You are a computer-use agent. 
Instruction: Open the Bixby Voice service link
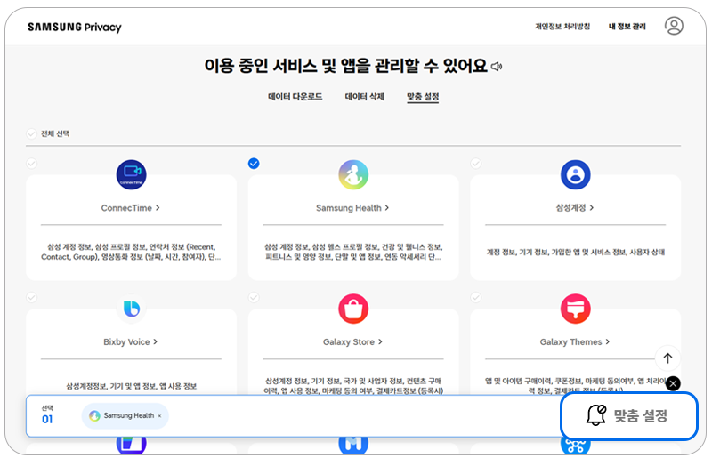click(x=130, y=341)
